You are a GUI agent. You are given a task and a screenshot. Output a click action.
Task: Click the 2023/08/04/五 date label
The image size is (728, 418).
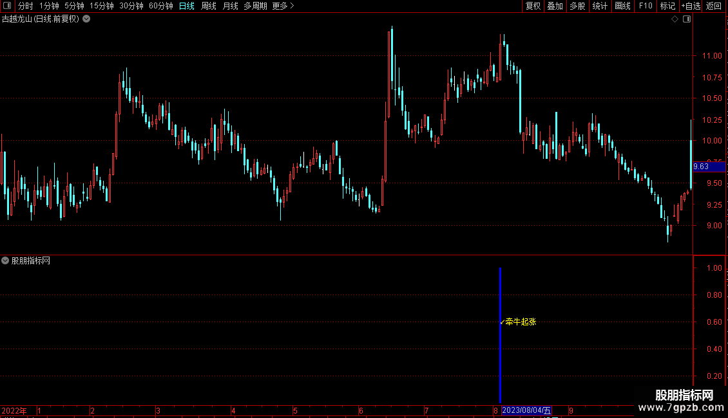(526, 410)
